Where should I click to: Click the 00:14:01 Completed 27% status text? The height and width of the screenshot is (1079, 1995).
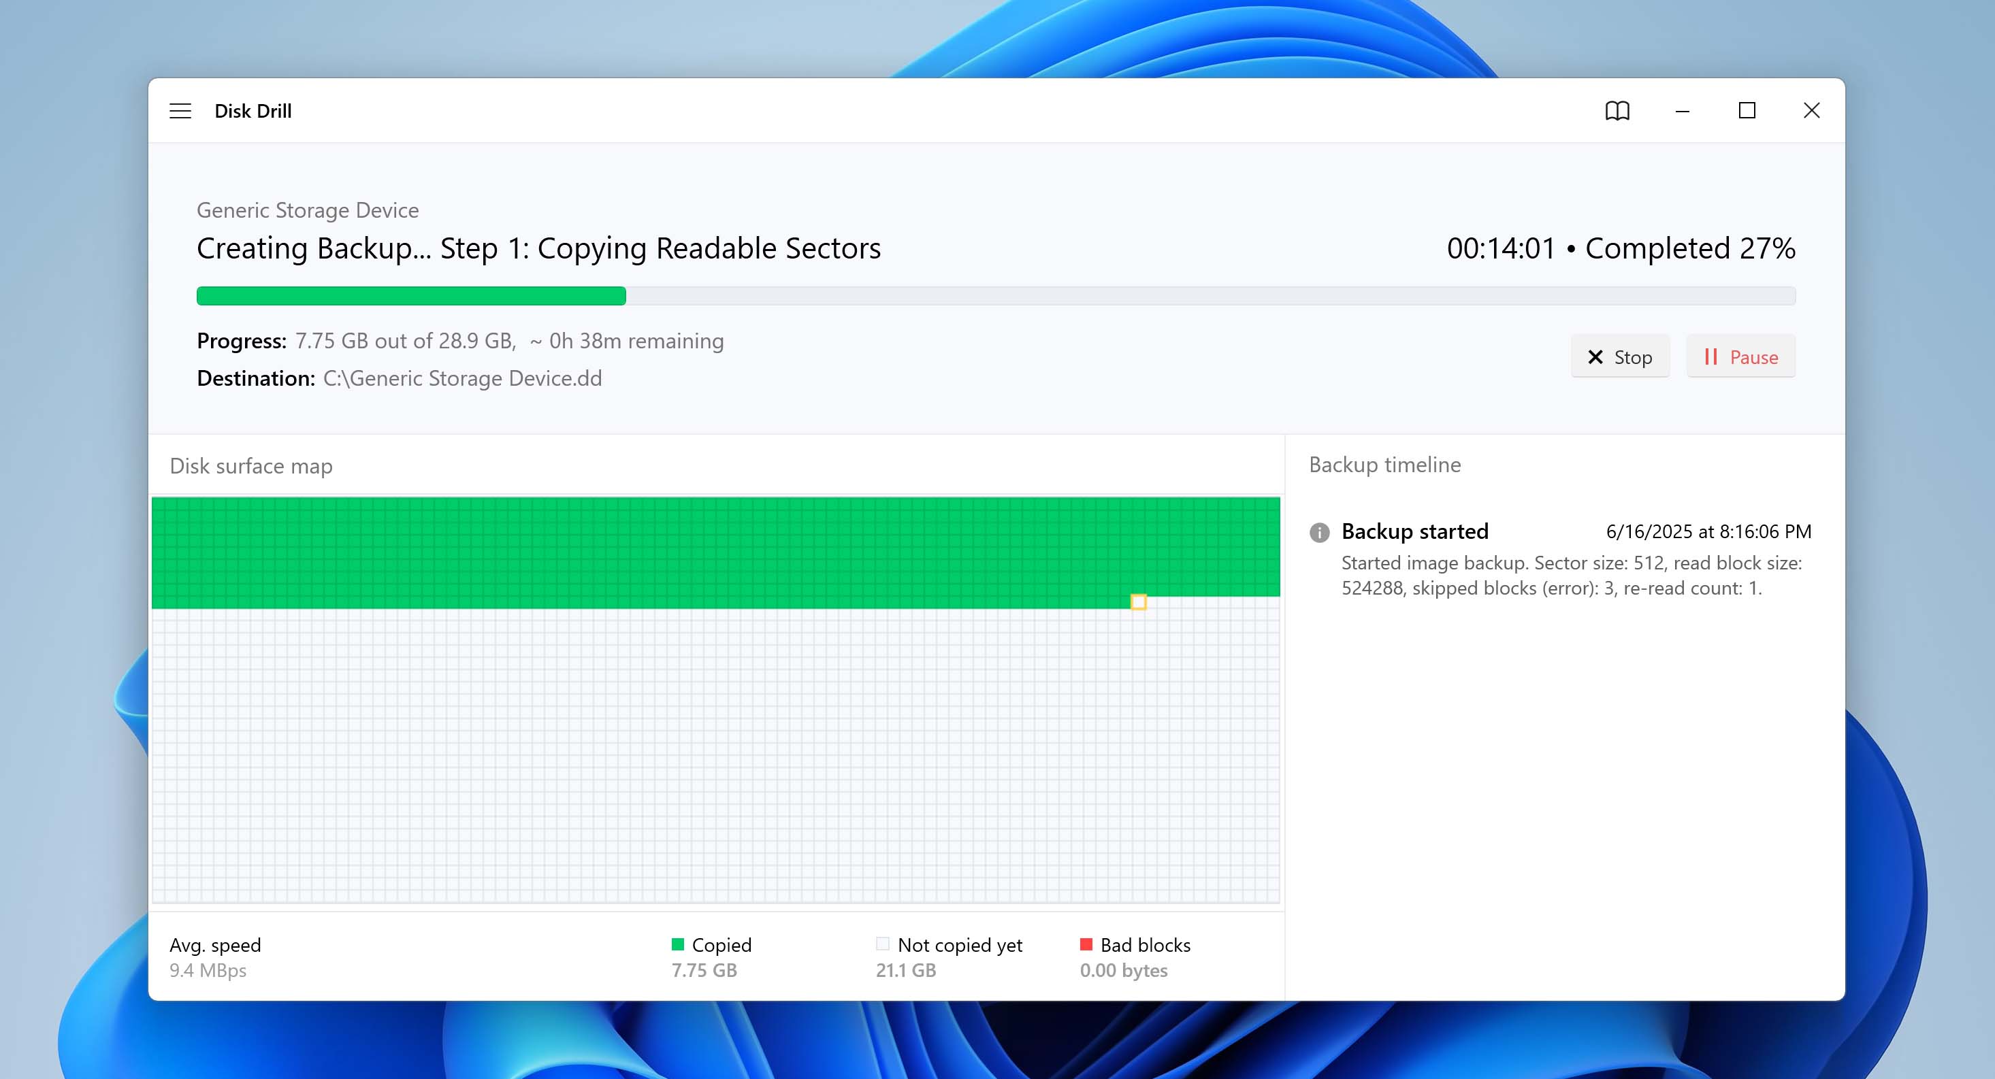(x=1621, y=248)
